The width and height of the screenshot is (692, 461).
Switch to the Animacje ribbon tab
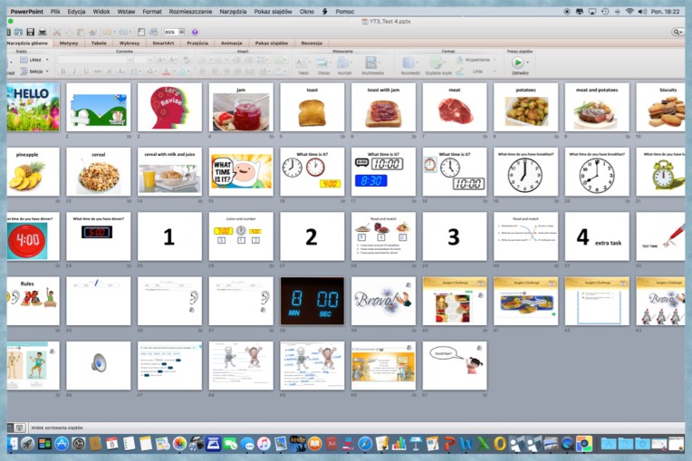click(231, 43)
